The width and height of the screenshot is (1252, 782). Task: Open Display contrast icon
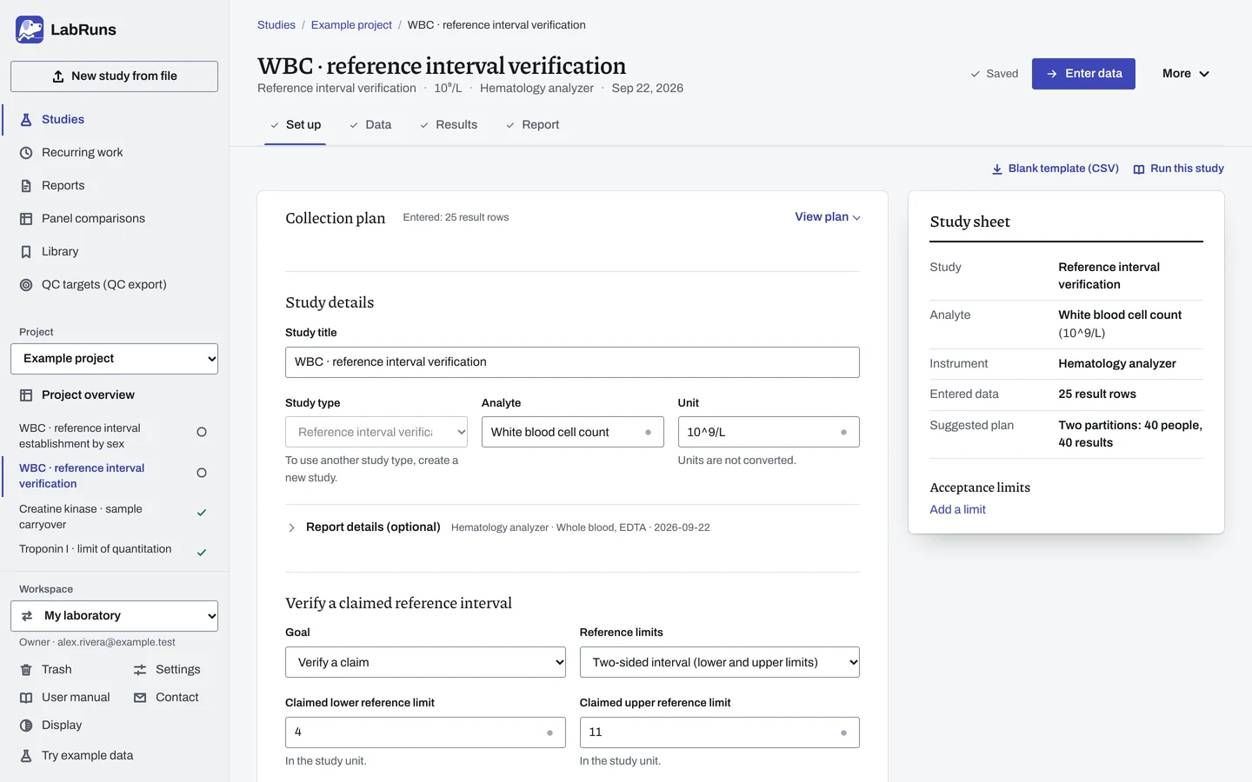26,726
